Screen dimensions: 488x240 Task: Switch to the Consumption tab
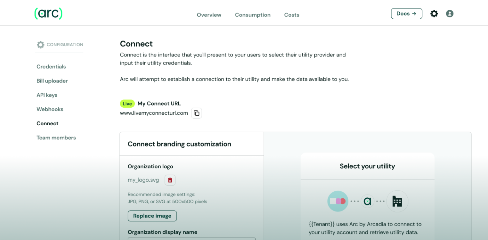click(x=252, y=15)
